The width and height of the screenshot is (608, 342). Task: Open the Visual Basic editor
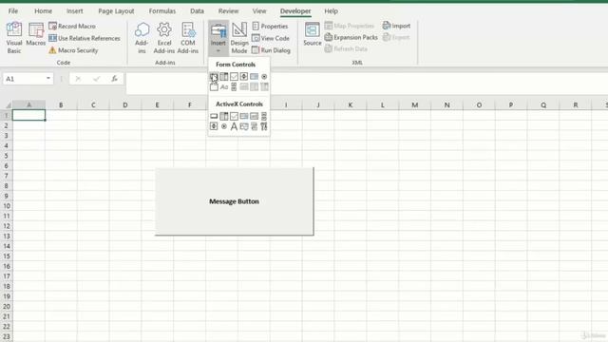click(x=14, y=37)
